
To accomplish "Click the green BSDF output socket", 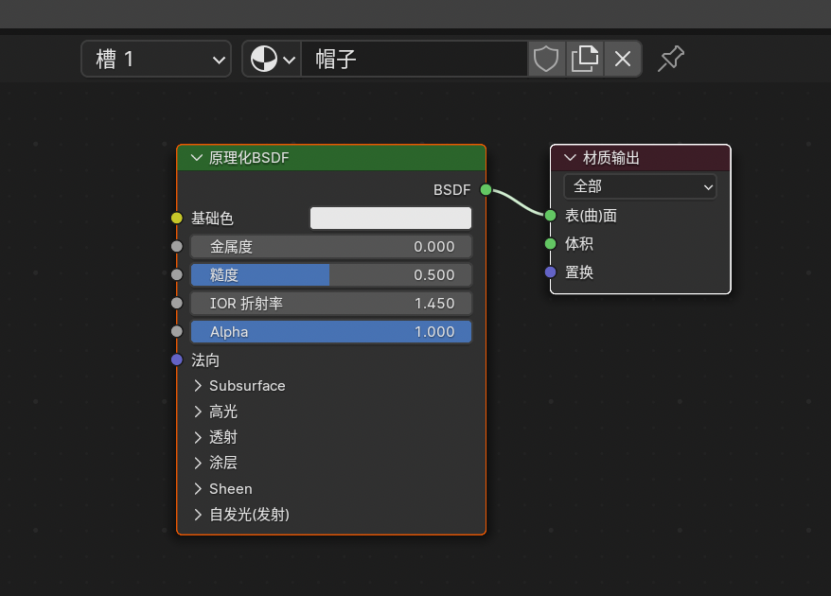I will 486,189.
